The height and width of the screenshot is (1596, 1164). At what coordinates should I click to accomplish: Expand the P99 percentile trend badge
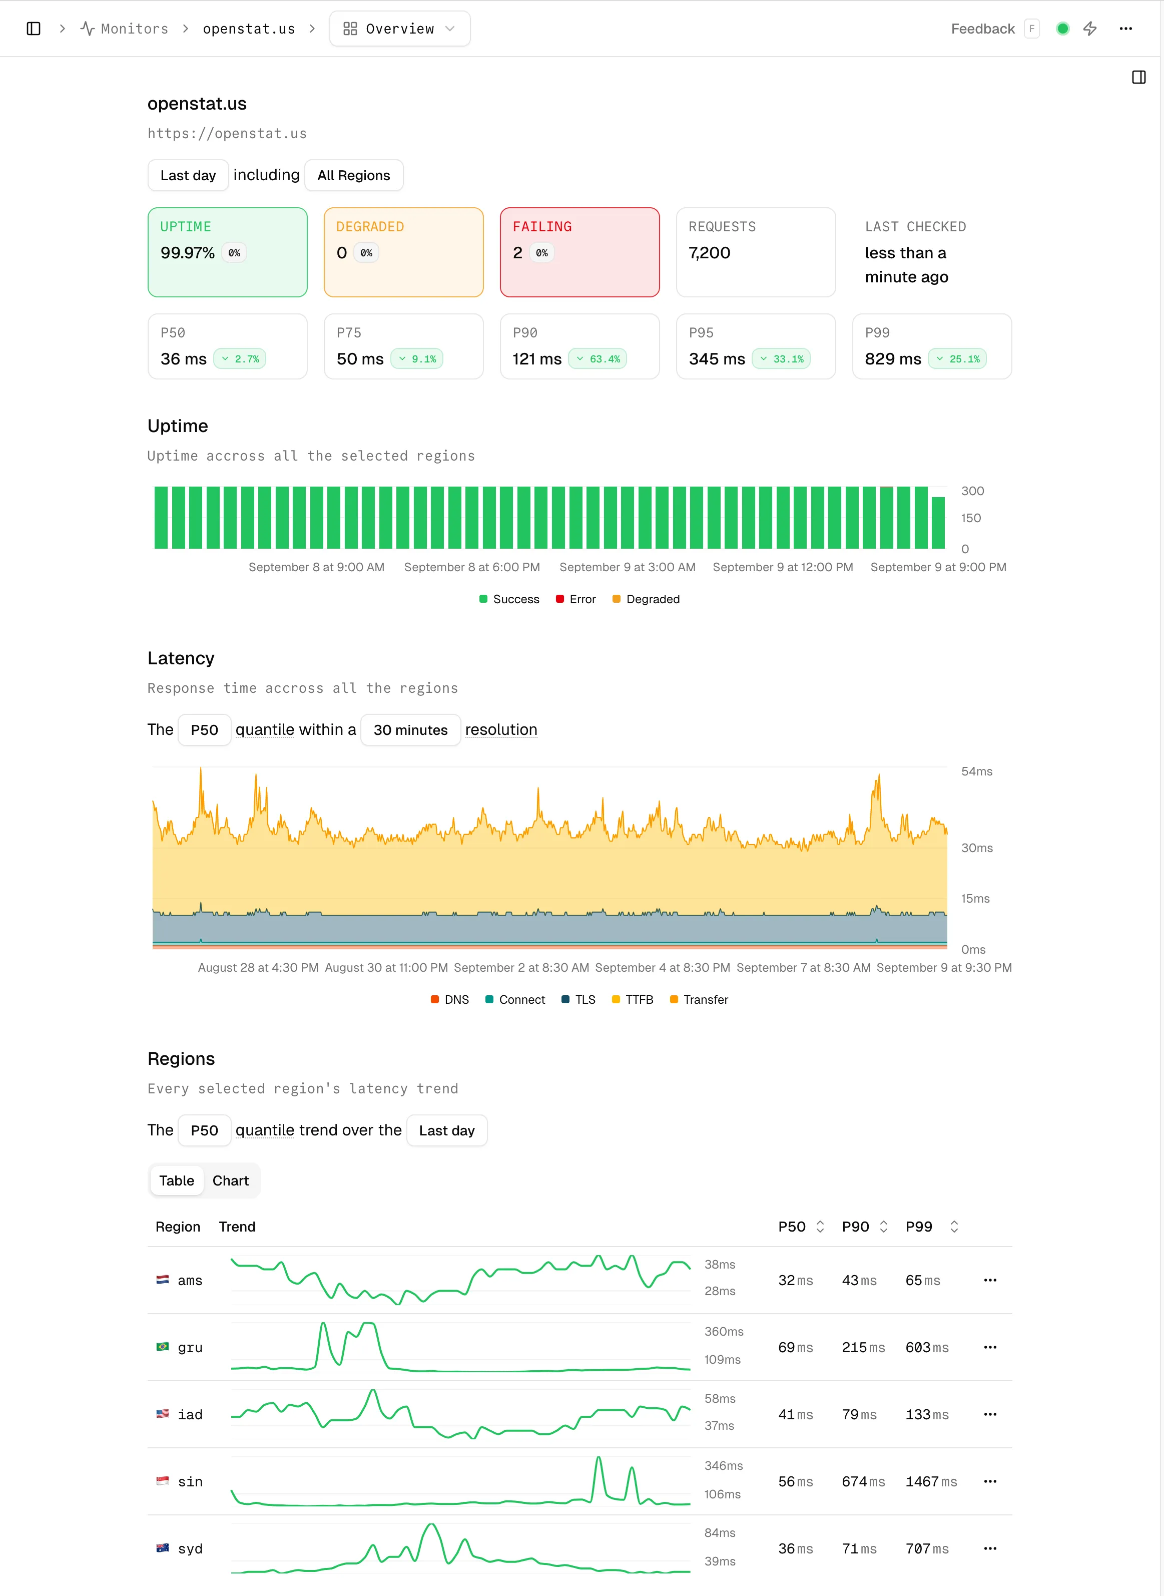click(957, 359)
